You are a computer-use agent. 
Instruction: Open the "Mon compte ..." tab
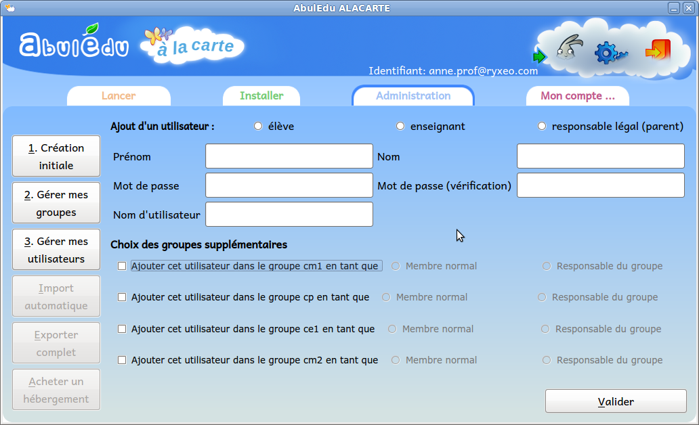tap(578, 96)
